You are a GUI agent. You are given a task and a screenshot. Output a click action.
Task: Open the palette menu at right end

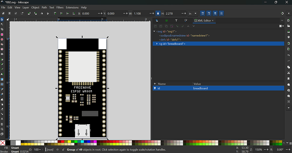pyautogui.click(x=290, y=143)
